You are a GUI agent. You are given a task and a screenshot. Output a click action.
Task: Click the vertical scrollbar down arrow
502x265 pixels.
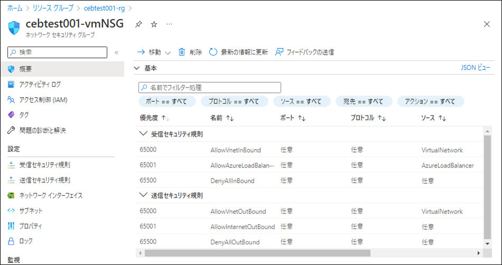487,243
